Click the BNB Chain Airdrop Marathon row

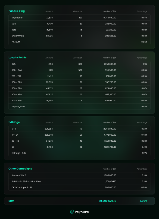(x=79, y=181)
